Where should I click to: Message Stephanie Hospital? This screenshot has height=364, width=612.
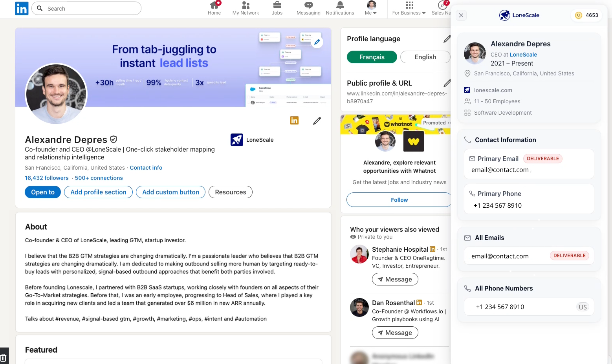coord(395,279)
